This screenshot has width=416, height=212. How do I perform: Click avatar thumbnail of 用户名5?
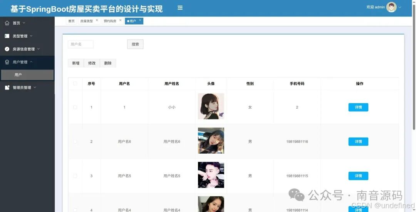[x=211, y=175]
